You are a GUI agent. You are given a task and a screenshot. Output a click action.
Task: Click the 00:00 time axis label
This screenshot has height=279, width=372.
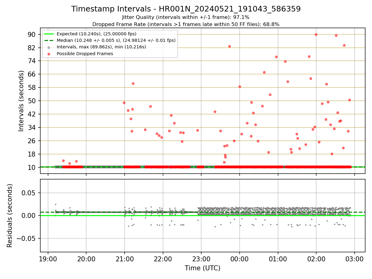[240, 259]
